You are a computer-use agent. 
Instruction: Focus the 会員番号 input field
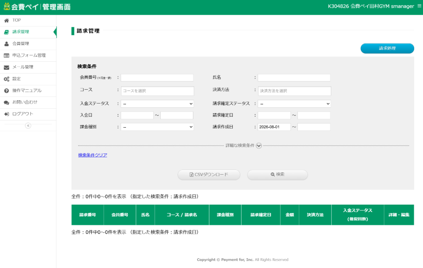pos(157,78)
